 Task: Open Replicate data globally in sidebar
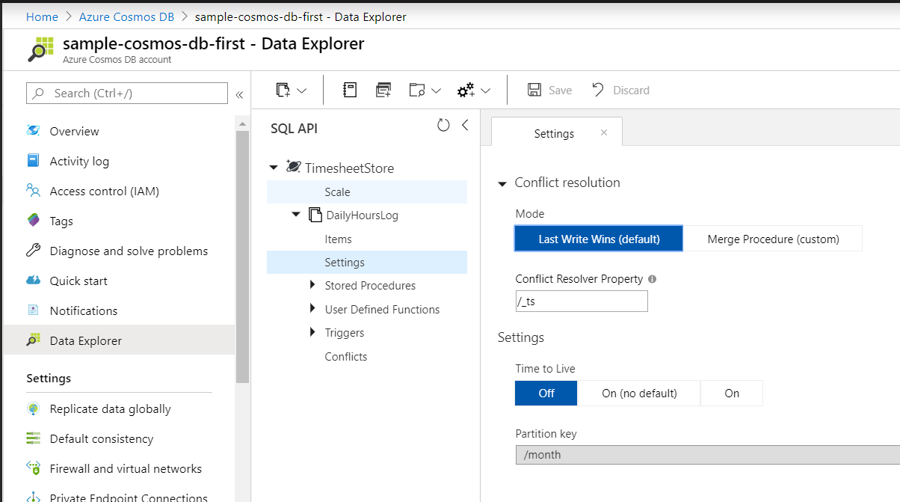110,408
